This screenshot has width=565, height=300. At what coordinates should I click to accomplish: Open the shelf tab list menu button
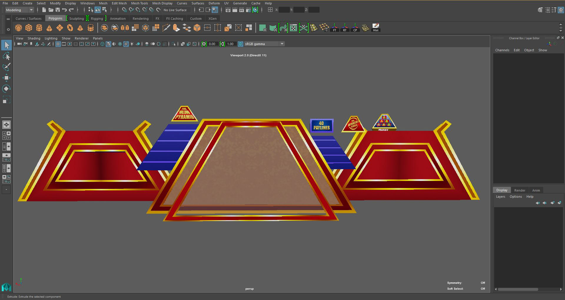pyautogui.click(x=8, y=19)
